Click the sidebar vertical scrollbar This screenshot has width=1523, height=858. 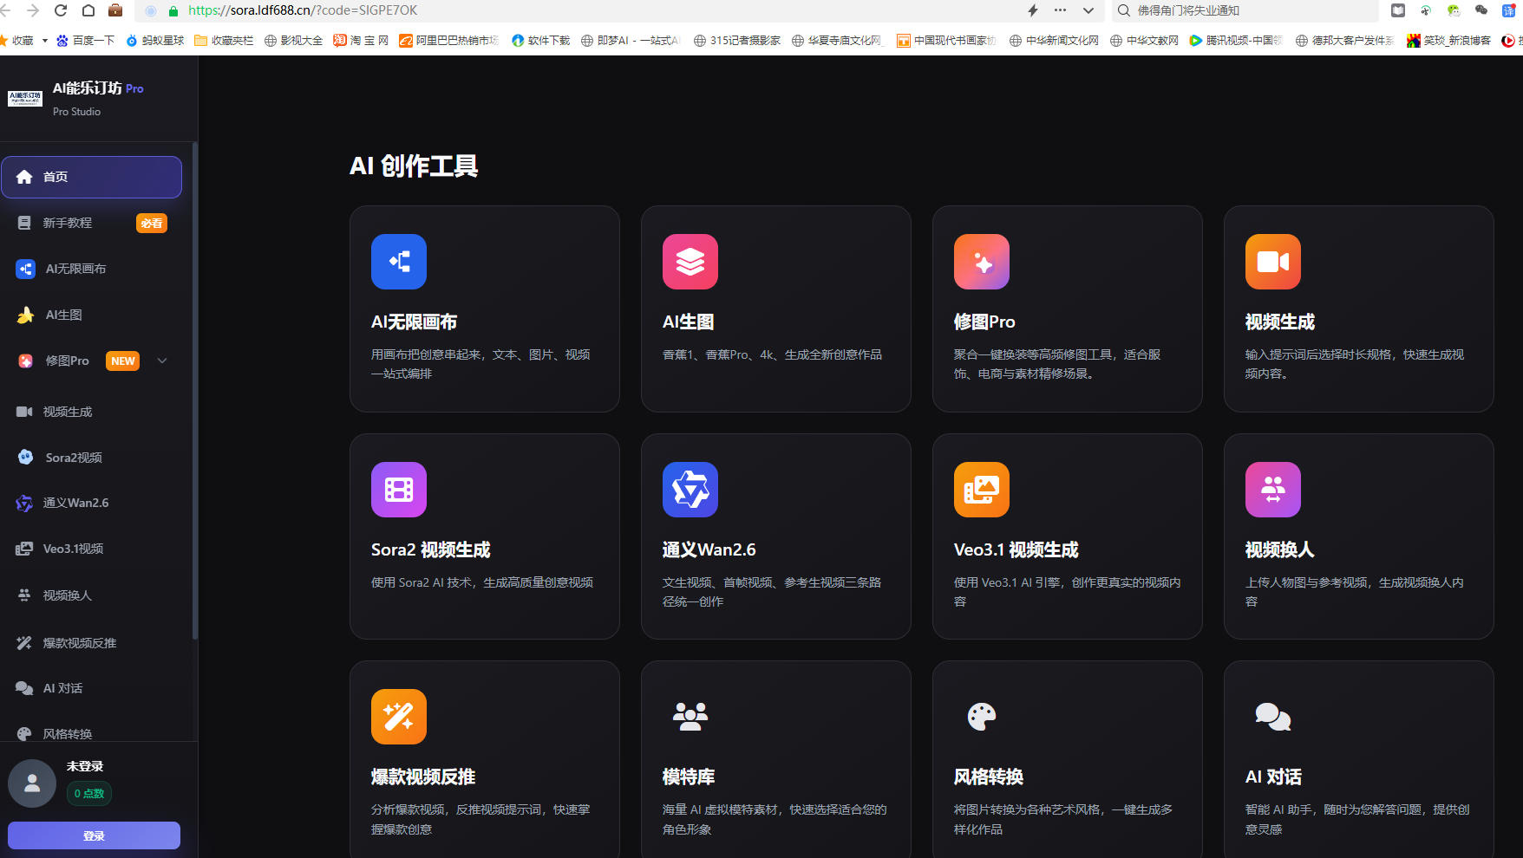coord(195,390)
